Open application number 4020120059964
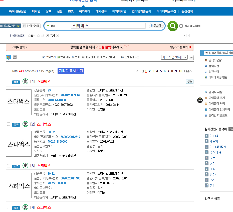This screenshot has height=212, width=233. coord(70,95)
